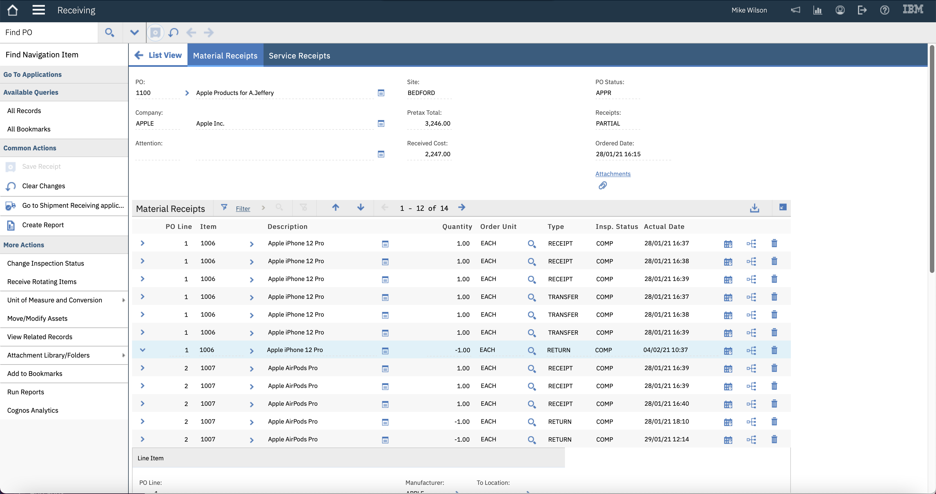Screen dimensions: 936x494
Task: Click the Filter link in Material Receipts
Action: click(x=243, y=209)
